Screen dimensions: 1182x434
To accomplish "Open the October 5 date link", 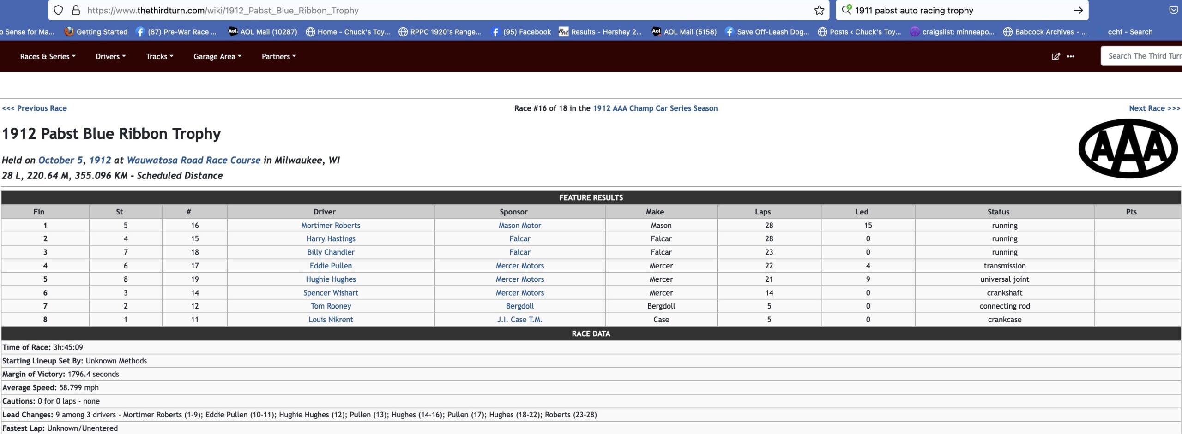I will click(x=60, y=160).
